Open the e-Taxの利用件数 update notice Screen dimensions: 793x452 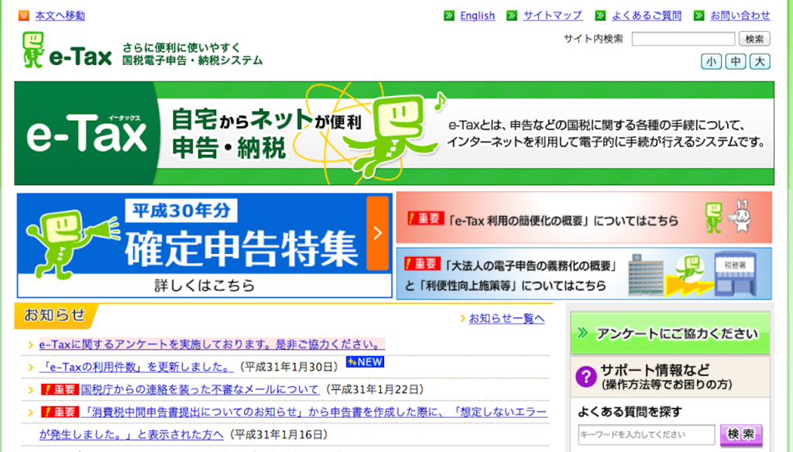136,366
